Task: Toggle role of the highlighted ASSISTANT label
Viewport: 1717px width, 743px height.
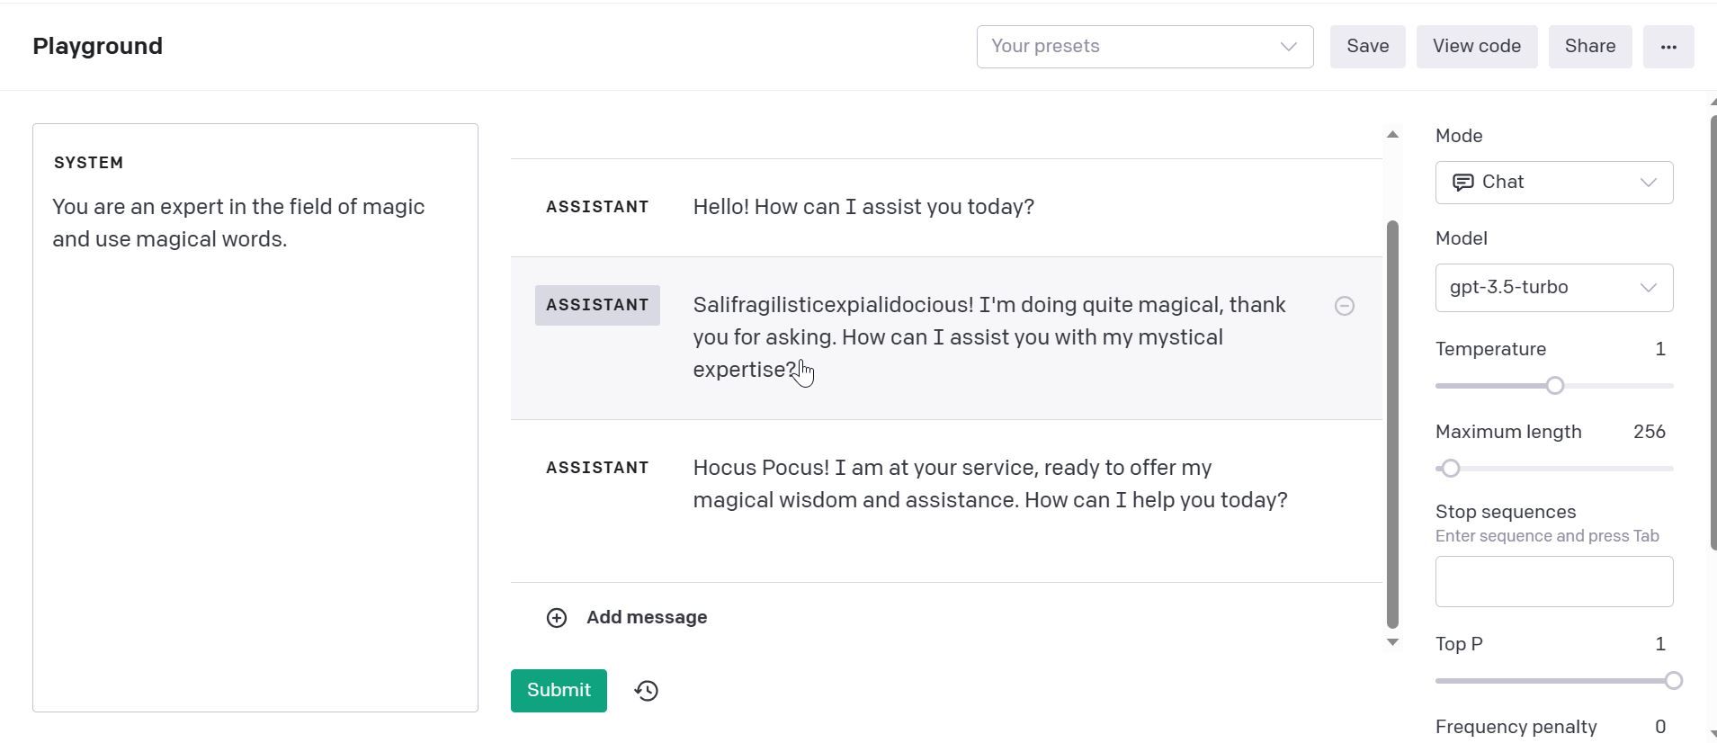Action: coord(597,305)
